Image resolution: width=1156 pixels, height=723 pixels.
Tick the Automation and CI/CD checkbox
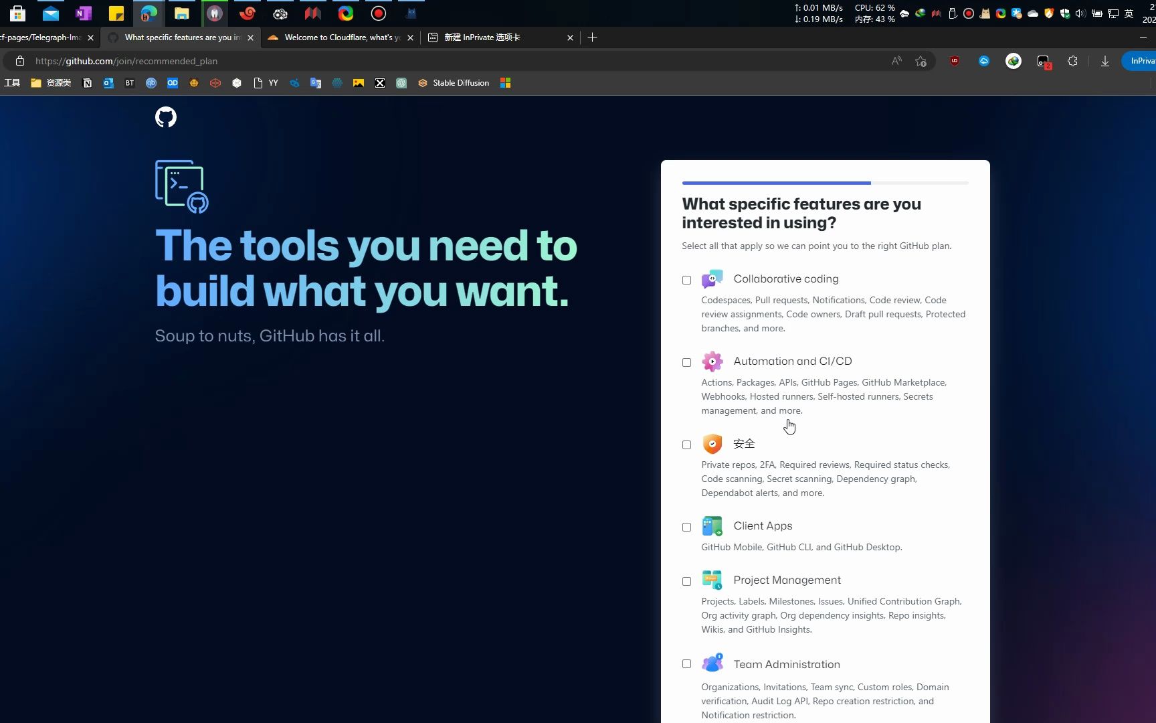(x=686, y=362)
